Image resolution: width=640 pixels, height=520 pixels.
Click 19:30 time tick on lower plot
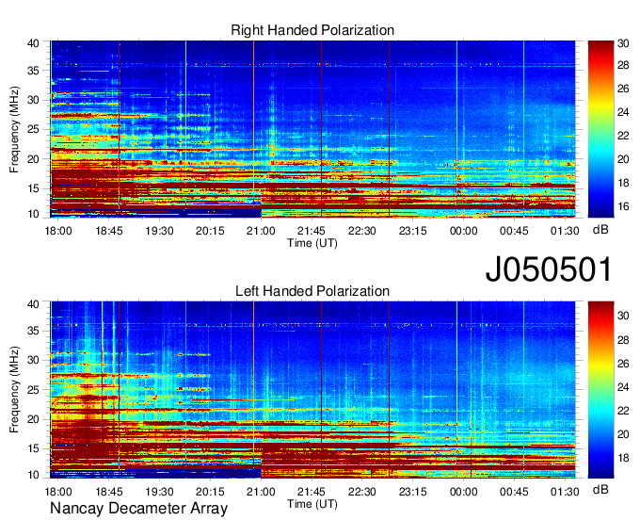[x=160, y=492]
